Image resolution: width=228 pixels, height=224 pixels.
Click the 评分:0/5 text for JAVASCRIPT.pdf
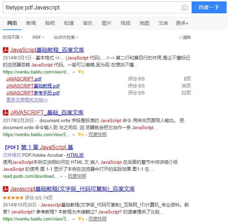[136, 79]
